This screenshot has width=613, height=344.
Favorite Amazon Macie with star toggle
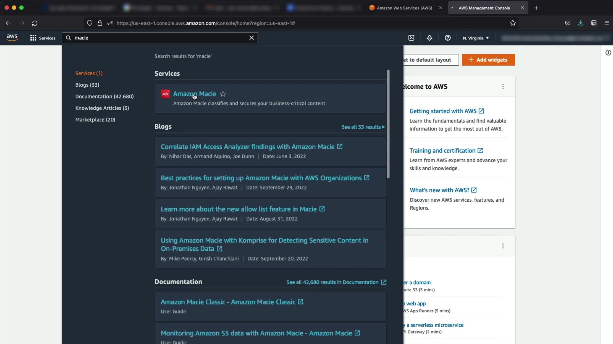point(223,94)
